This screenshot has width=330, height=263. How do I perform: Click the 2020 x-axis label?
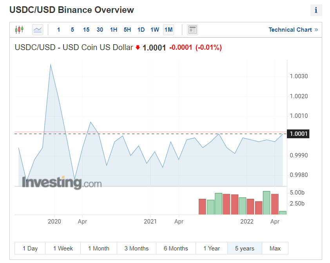click(x=54, y=222)
